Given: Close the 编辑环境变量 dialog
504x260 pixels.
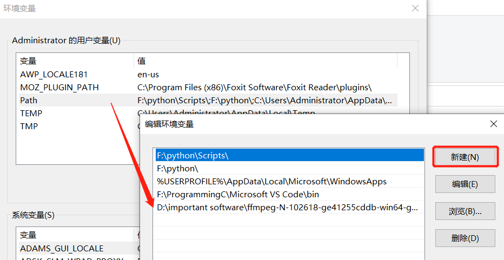Looking at the screenshot, I should 494,124.
